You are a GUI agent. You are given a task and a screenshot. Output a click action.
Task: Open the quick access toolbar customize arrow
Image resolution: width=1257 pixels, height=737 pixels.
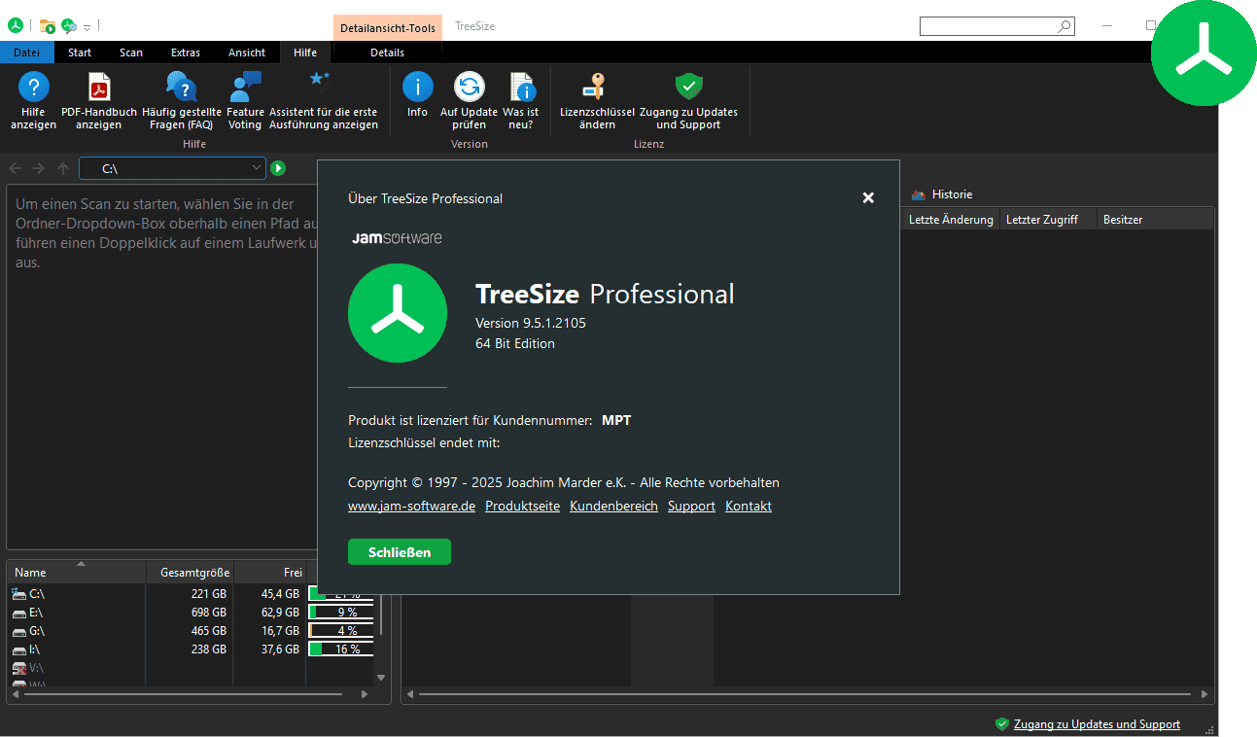click(x=87, y=26)
